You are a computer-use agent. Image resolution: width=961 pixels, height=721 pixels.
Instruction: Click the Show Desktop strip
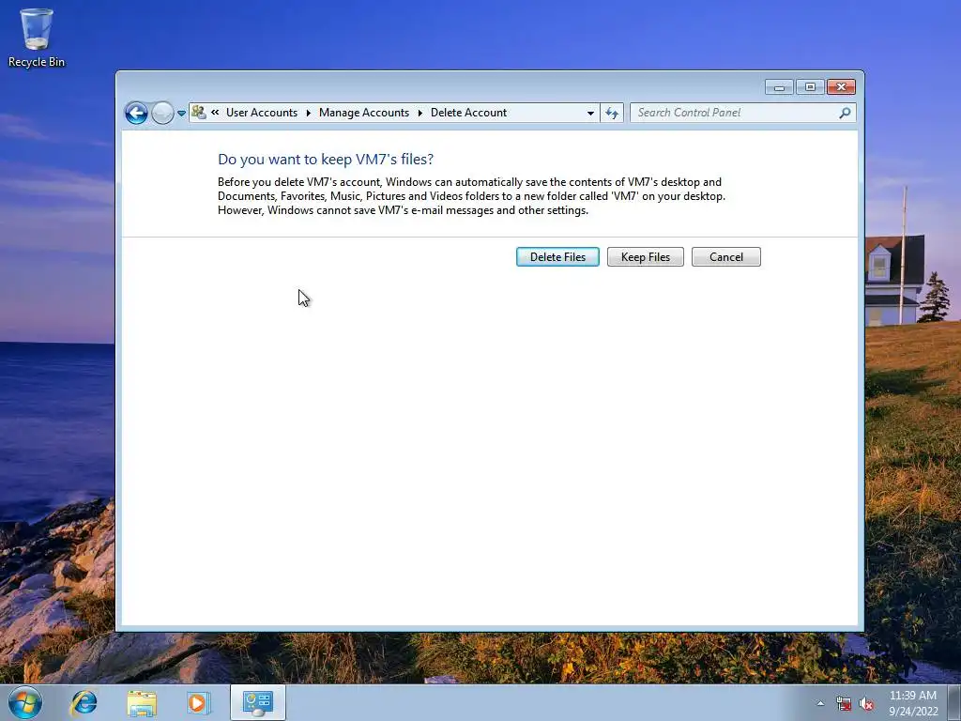954,702
